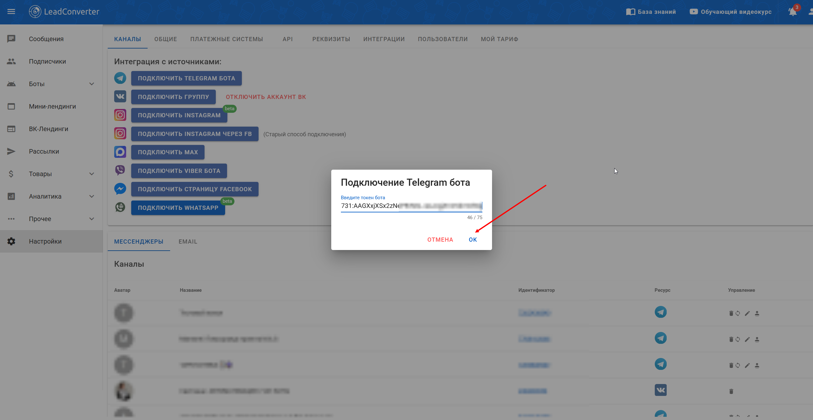
Task: Click the delete trash icon in first channel row
Action: click(731, 313)
